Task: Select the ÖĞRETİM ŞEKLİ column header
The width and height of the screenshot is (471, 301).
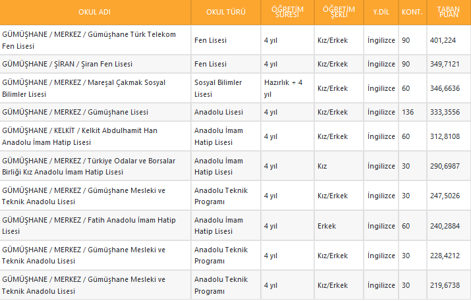Action: (x=339, y=12)
